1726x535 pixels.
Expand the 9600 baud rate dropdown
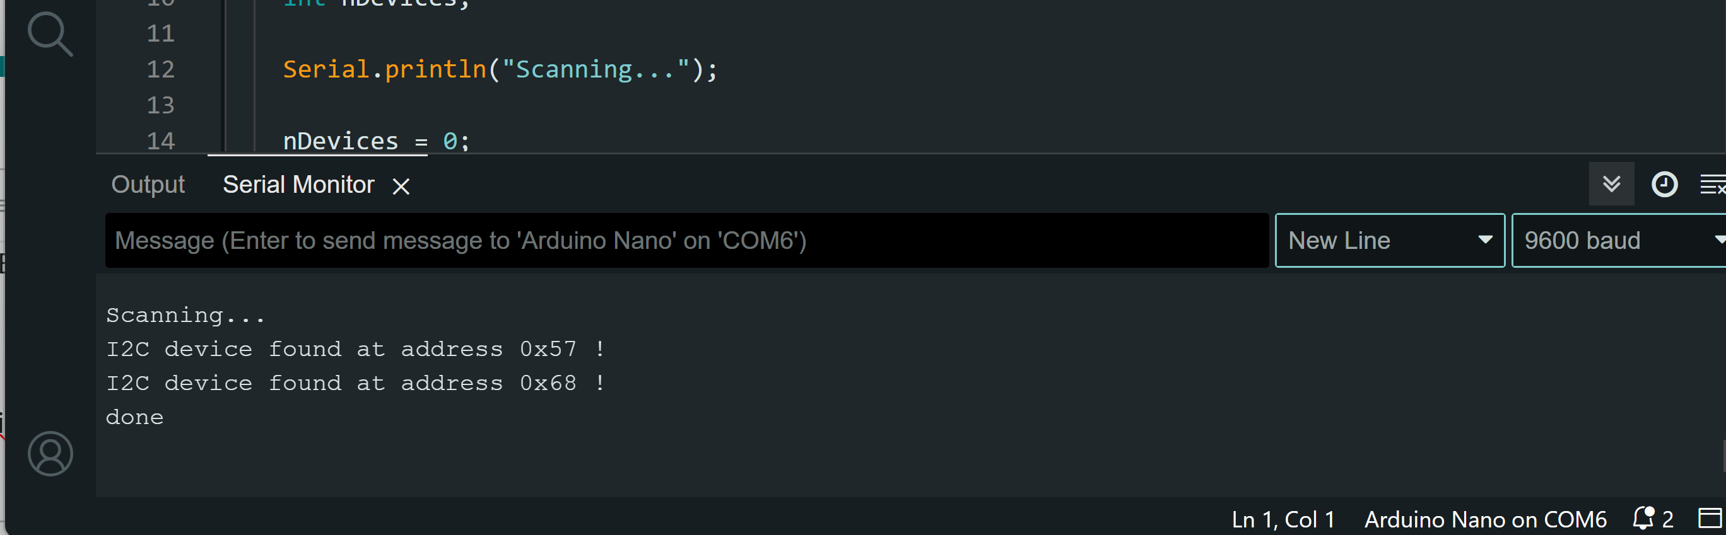[1617, 240]
